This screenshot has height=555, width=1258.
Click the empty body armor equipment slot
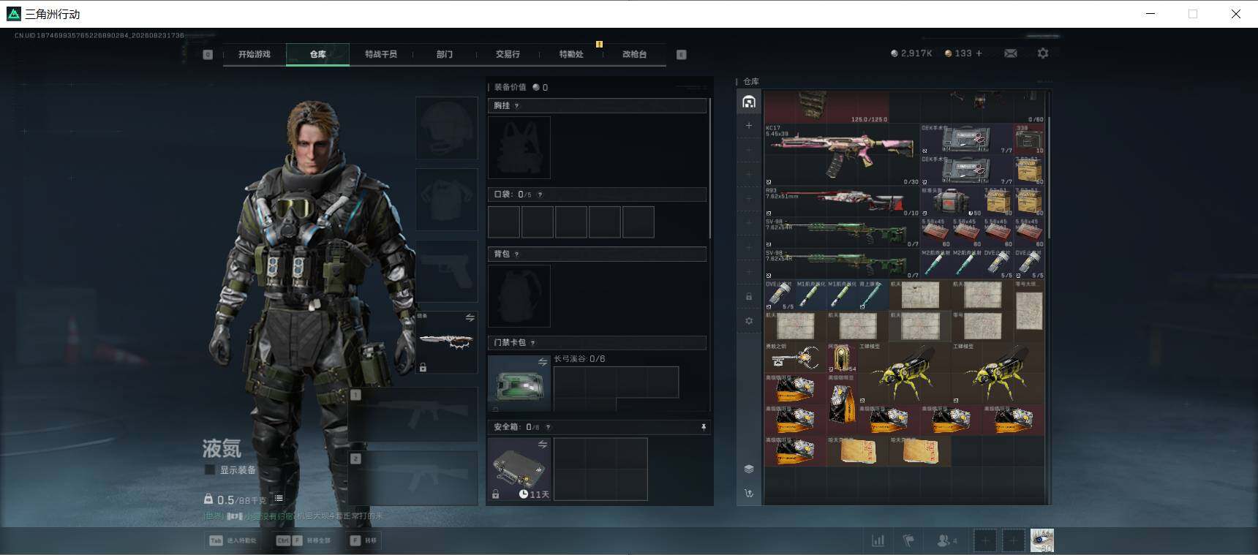point(447,200)
